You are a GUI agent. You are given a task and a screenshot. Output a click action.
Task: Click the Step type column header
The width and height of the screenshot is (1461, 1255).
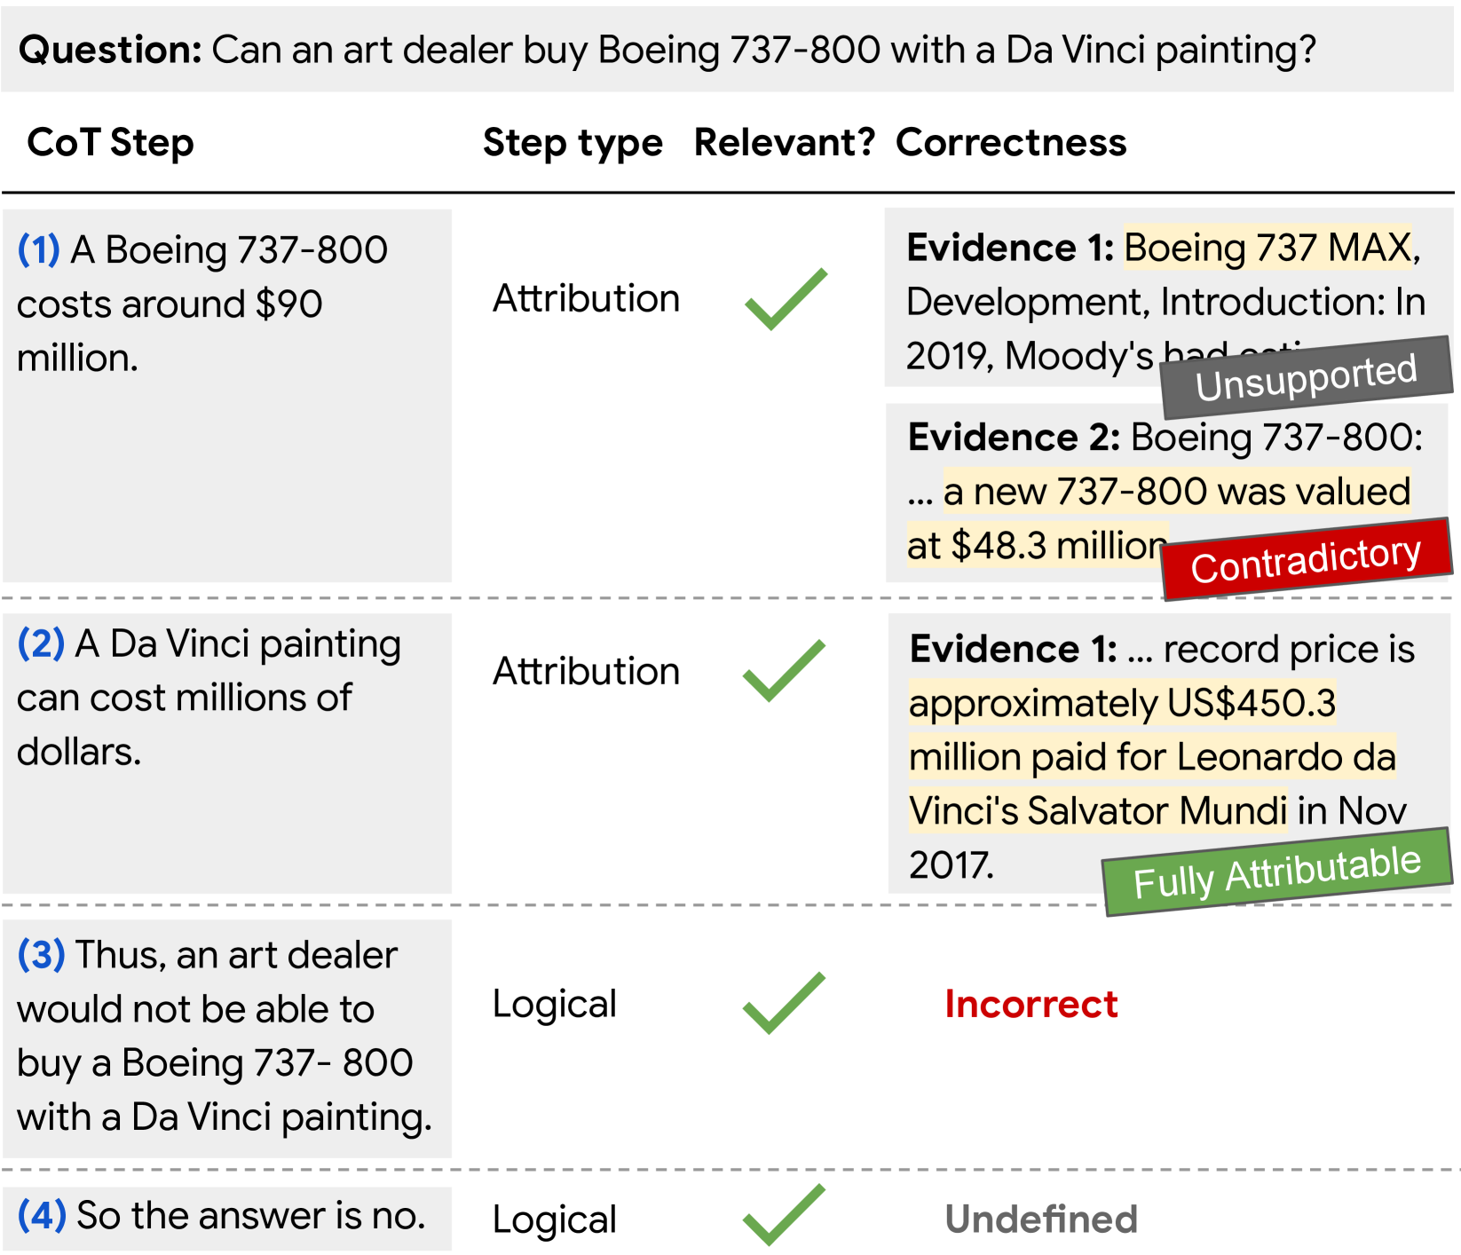pyautogui.click(x=573, y=143)
